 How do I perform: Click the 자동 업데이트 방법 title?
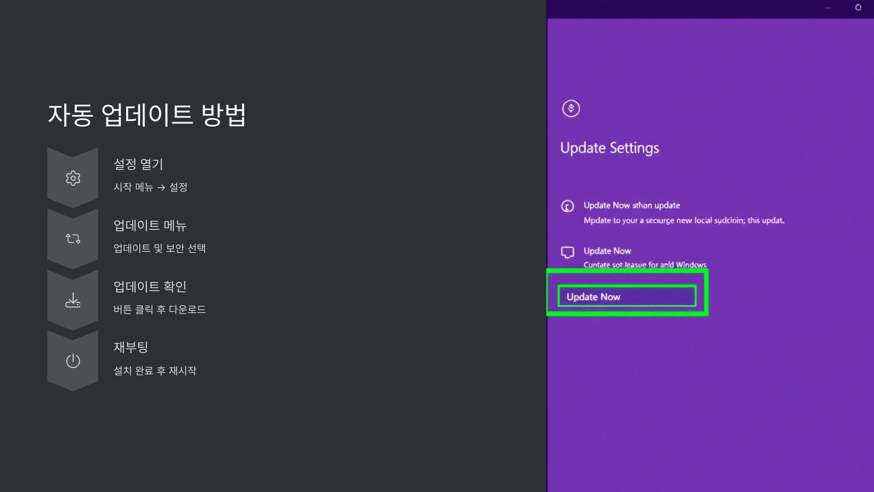[x=147, y=115]
